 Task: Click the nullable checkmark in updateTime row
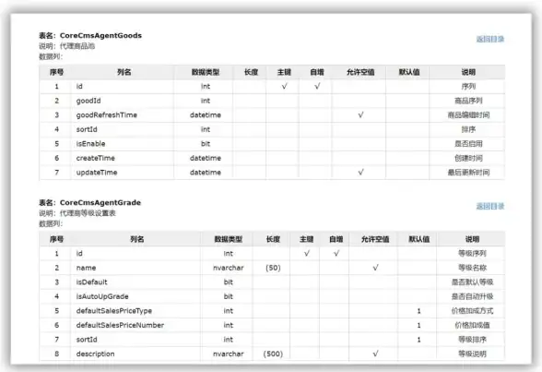click(360, 172)
